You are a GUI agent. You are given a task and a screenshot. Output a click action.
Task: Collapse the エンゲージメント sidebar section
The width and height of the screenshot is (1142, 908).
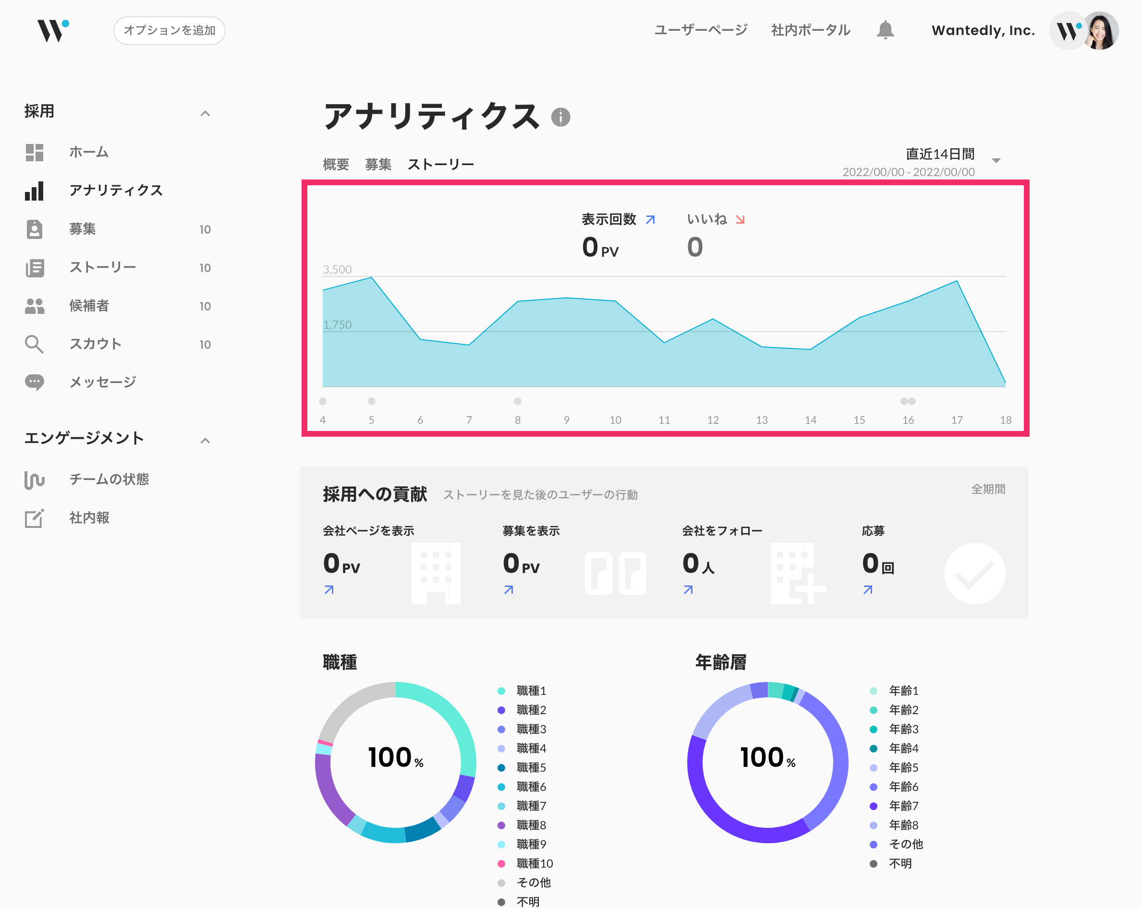(x=205, y=440)
